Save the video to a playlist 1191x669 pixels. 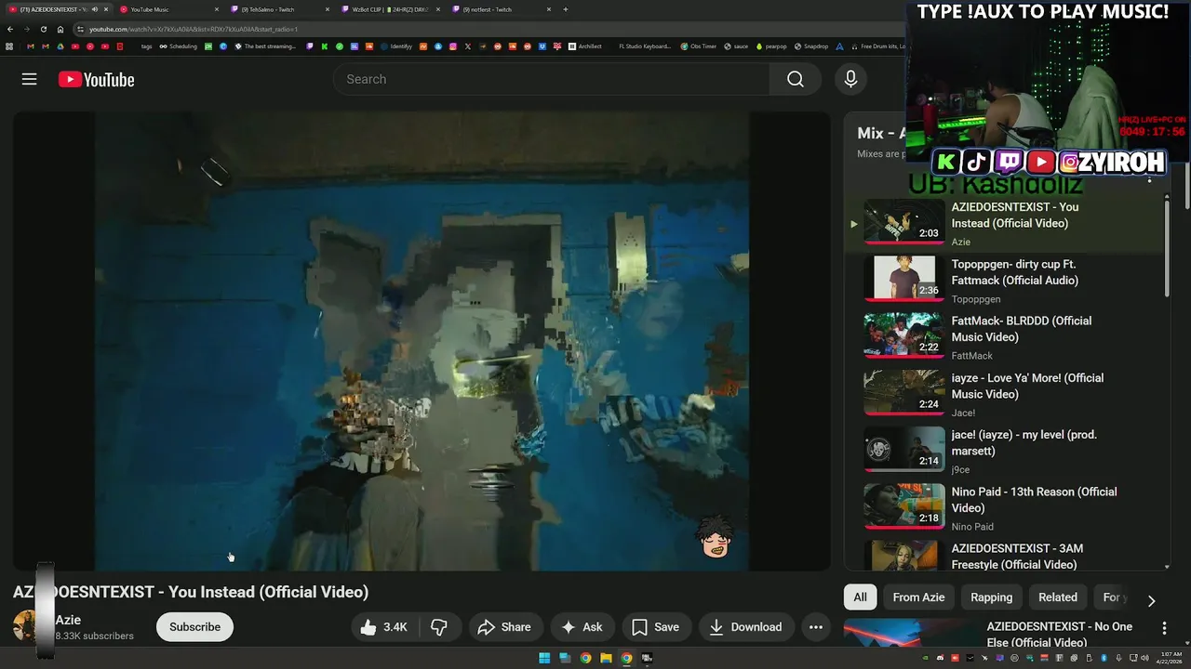655,627
